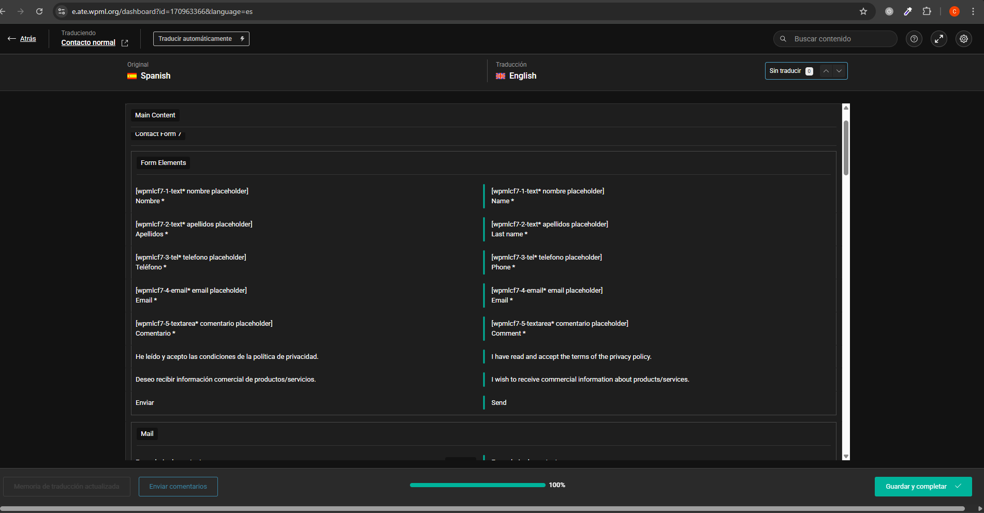Click the translation progress bar
Screen dimensions: 984x513
point(477,485)
